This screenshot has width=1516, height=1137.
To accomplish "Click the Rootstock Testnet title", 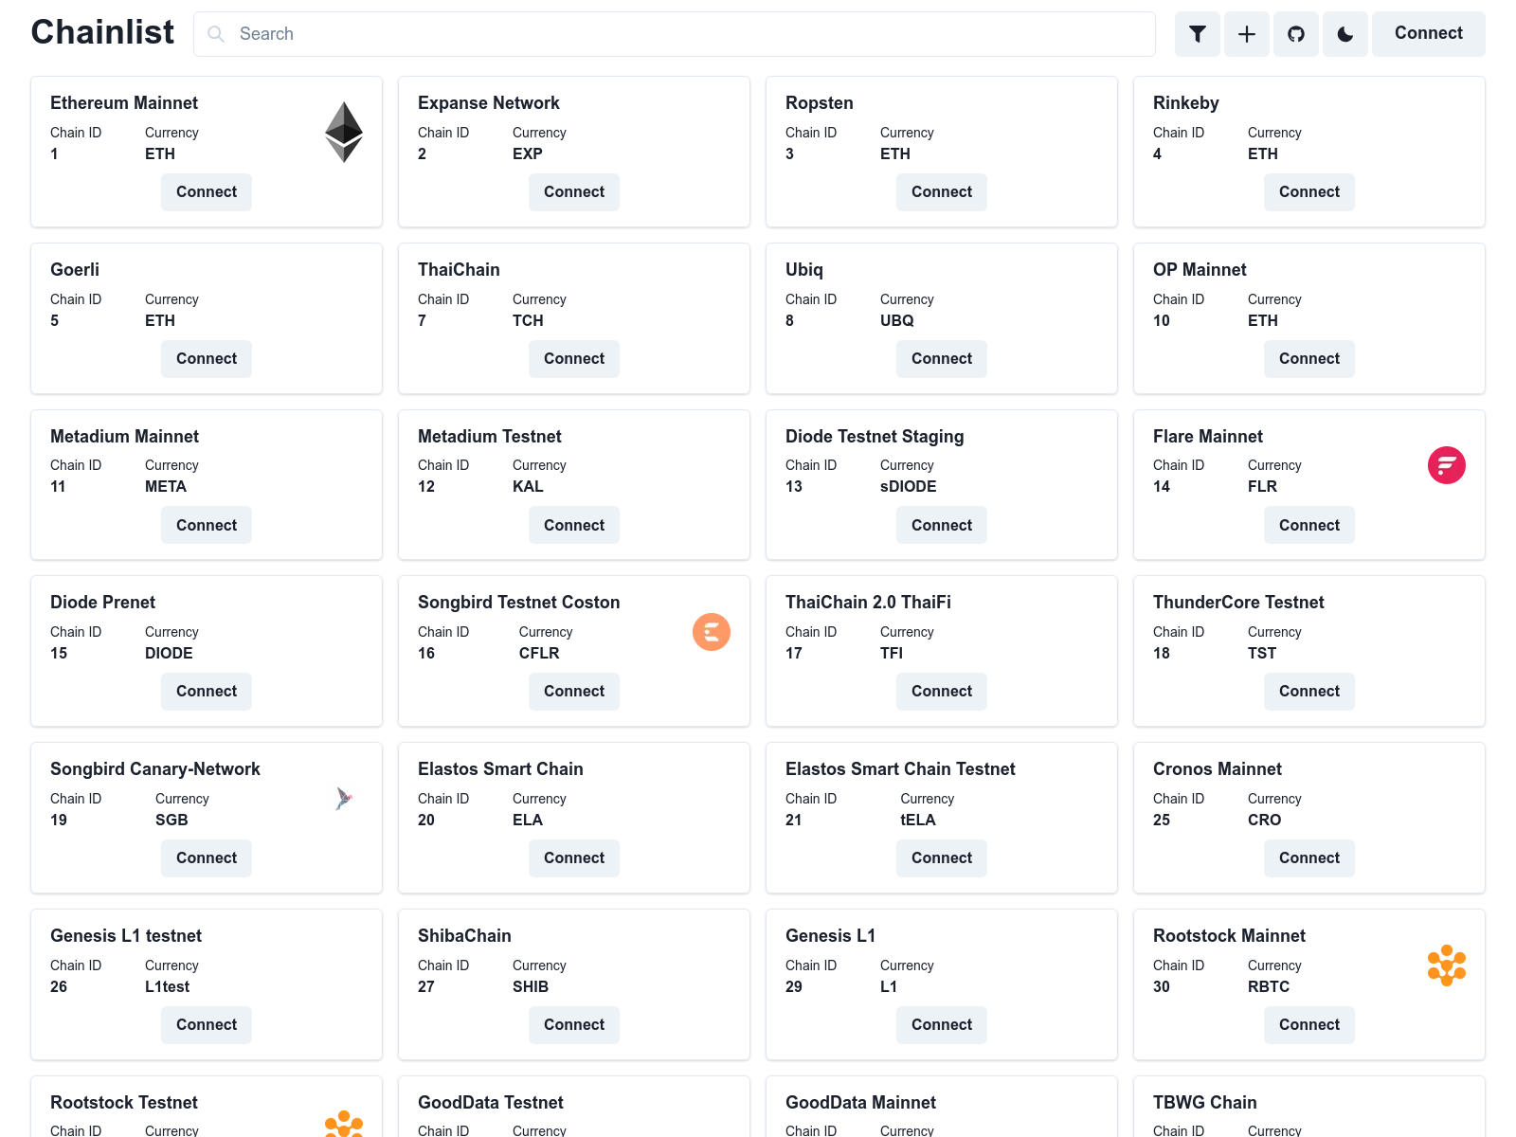I will tap(124, 1103).
